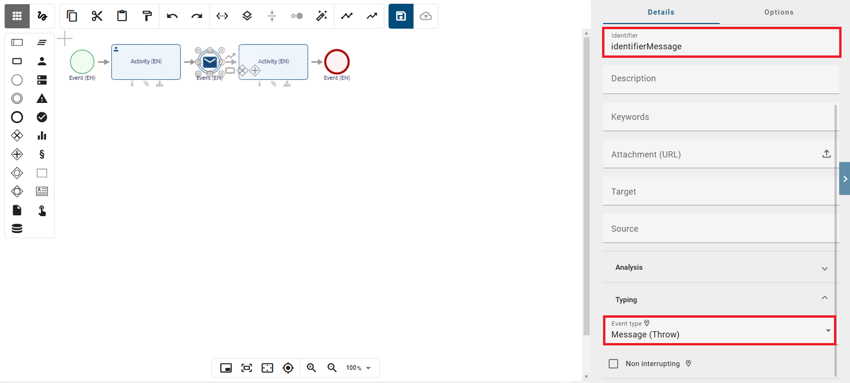Image resolution: width=850 pixels, height=383 pixels.
Task: Select the database data store symbol
Action: click(x=17, y=229)
